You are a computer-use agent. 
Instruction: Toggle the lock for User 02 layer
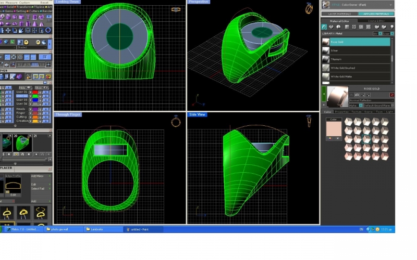[x=40, y=96]
